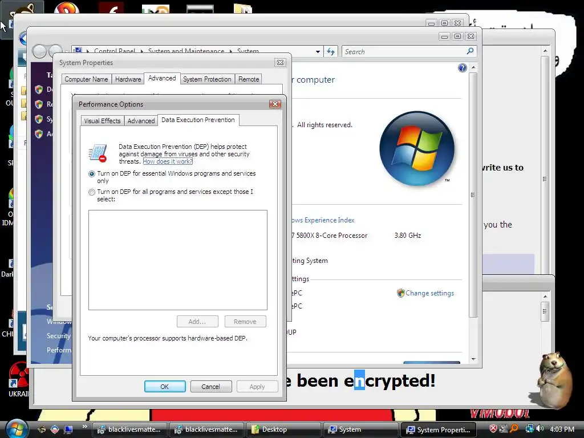
Task: Click the UKRAI desktop radiation icon
Action: coord(19,375)
